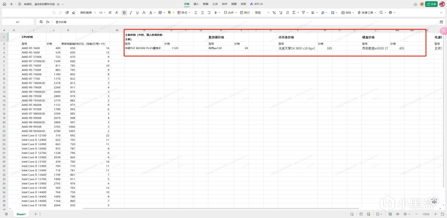Open the 微软雅黑 font dropdown

88,13
